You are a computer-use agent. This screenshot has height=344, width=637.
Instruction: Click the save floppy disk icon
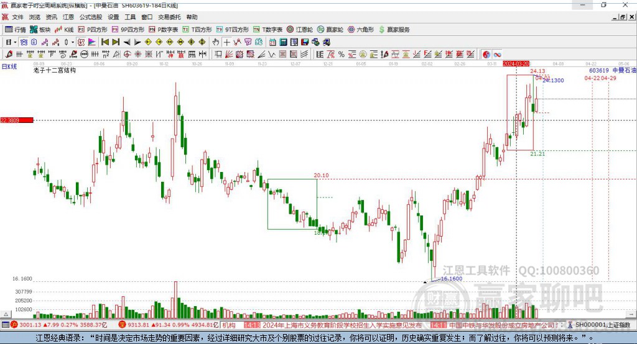pyautogui.click(x=305, y=42)
